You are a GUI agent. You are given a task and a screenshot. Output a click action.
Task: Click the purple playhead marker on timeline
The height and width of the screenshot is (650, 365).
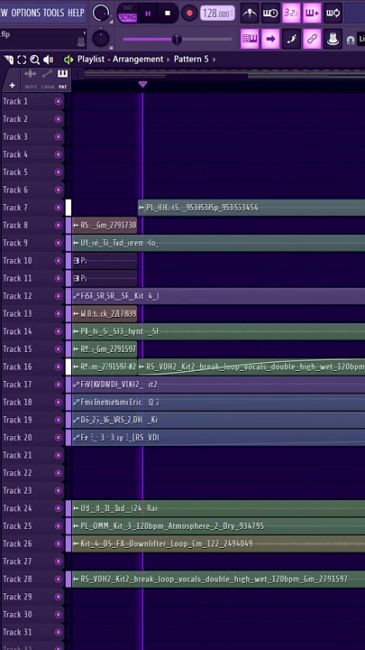[x=142, y=85]
